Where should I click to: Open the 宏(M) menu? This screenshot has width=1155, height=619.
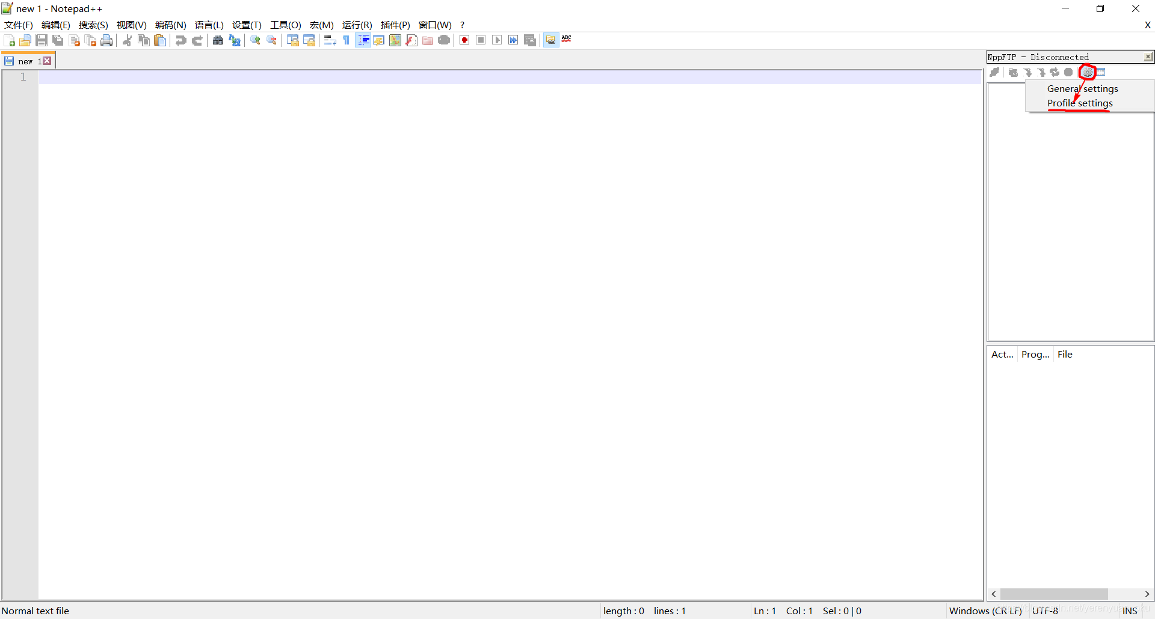[x=322, y=25]
